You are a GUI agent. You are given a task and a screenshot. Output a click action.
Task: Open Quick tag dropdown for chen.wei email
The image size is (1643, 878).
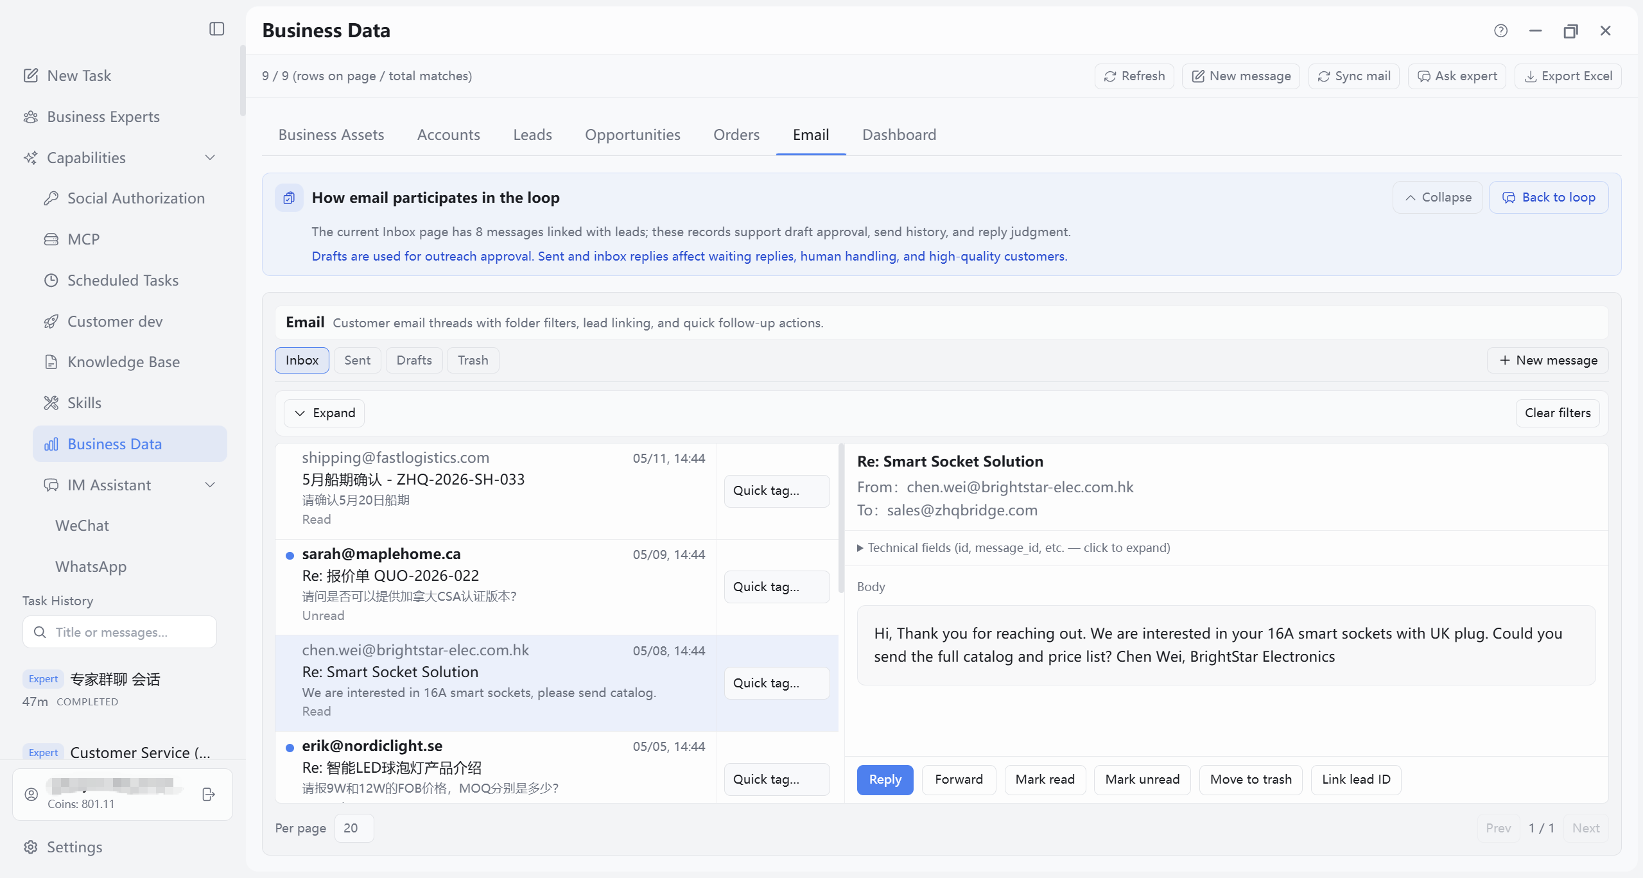tap(777, 684)
